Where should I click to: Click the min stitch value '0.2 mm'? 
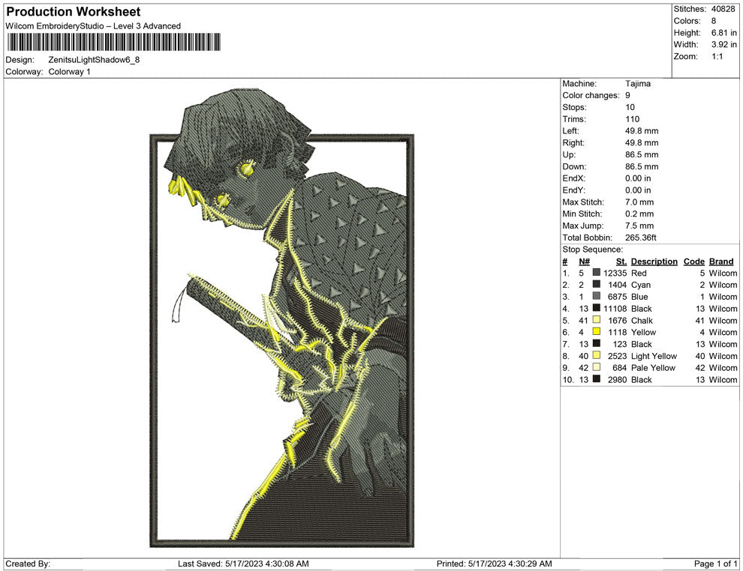coord(639,214)
